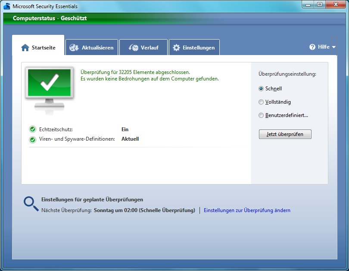Click the green check icon beside Viren- und Spyware-Definitionen

[x=32, y=139]
